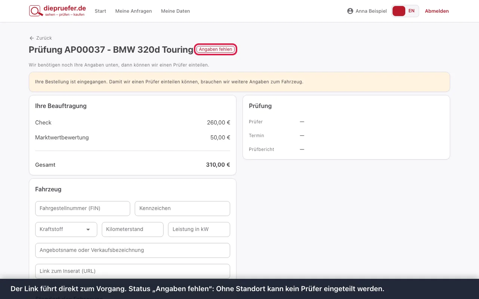Click the Marktwertbewertung label

[62, 138]
